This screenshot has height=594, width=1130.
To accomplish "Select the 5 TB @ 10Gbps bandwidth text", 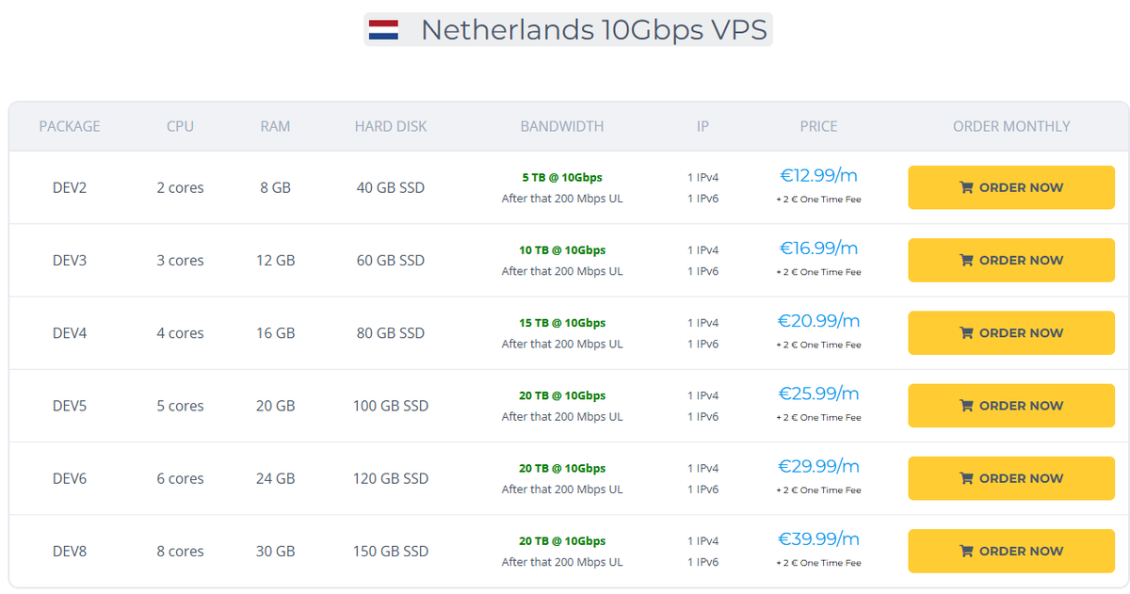I will 562,177.
